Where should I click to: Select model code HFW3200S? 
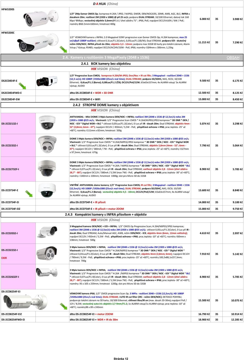point(8,9)
